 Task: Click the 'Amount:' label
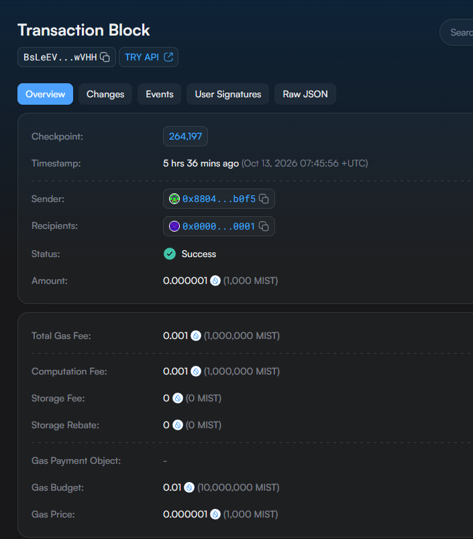coord(50,281)
